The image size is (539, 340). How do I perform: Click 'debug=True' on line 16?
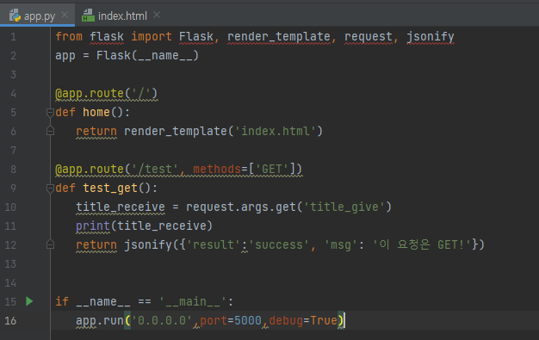(x=303, y=320)
